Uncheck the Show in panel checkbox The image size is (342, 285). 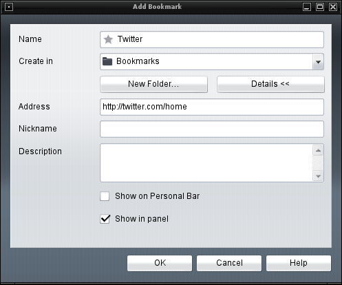pyautogui.click(x=105, y=219)
